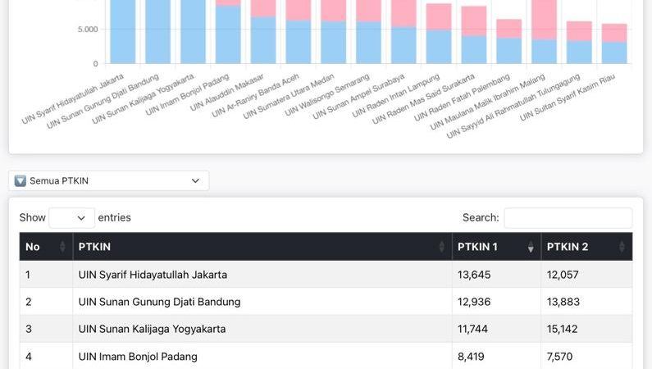The height and width of the screenshot is (369, 652).
Task: Click the UIN Raden Fatah Palembang axis label
Action: [x=462, y=98]
